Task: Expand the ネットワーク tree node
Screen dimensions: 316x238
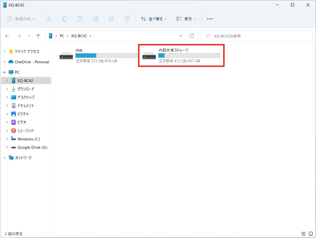Action: click(x=5, y=158)
